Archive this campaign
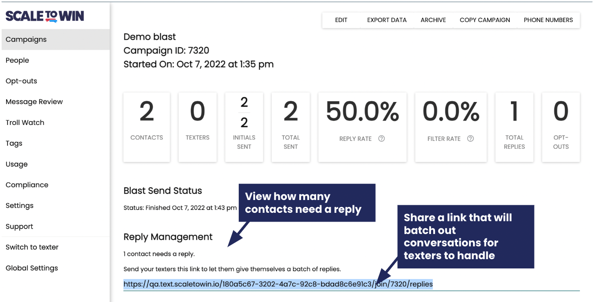The image size is (595, 302). [433, 20]
